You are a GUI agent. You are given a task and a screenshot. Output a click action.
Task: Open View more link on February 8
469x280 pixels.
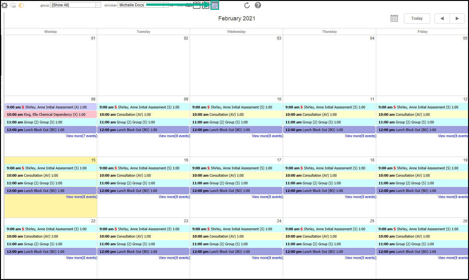coord(81,136)
